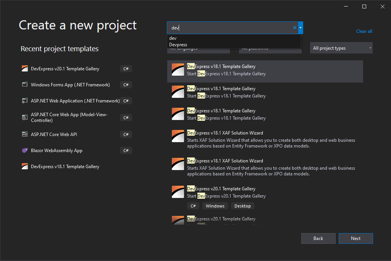Select the 'dev' search suggestion
The width and height of the screenshot is (391, 261).
[234, 38]
